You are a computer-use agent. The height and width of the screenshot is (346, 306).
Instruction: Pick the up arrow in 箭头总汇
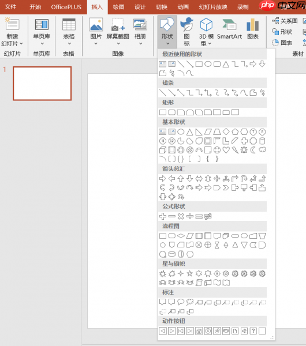181,179
